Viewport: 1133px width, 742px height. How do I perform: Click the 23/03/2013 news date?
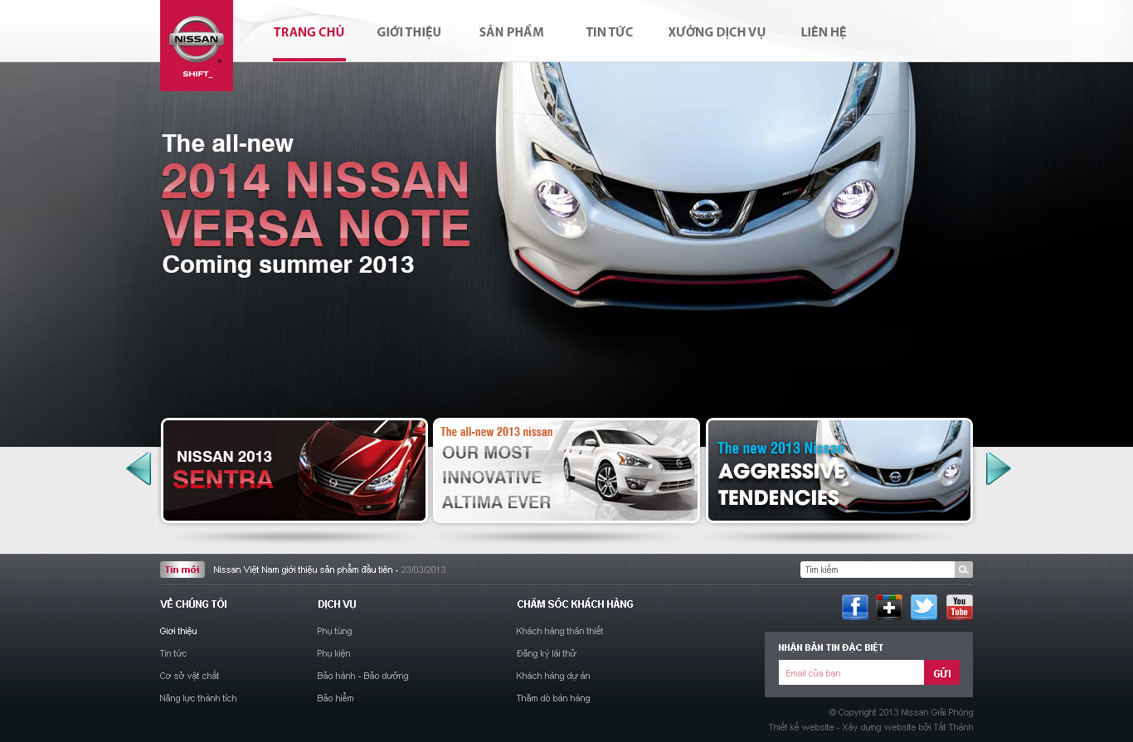click(424, 570)
